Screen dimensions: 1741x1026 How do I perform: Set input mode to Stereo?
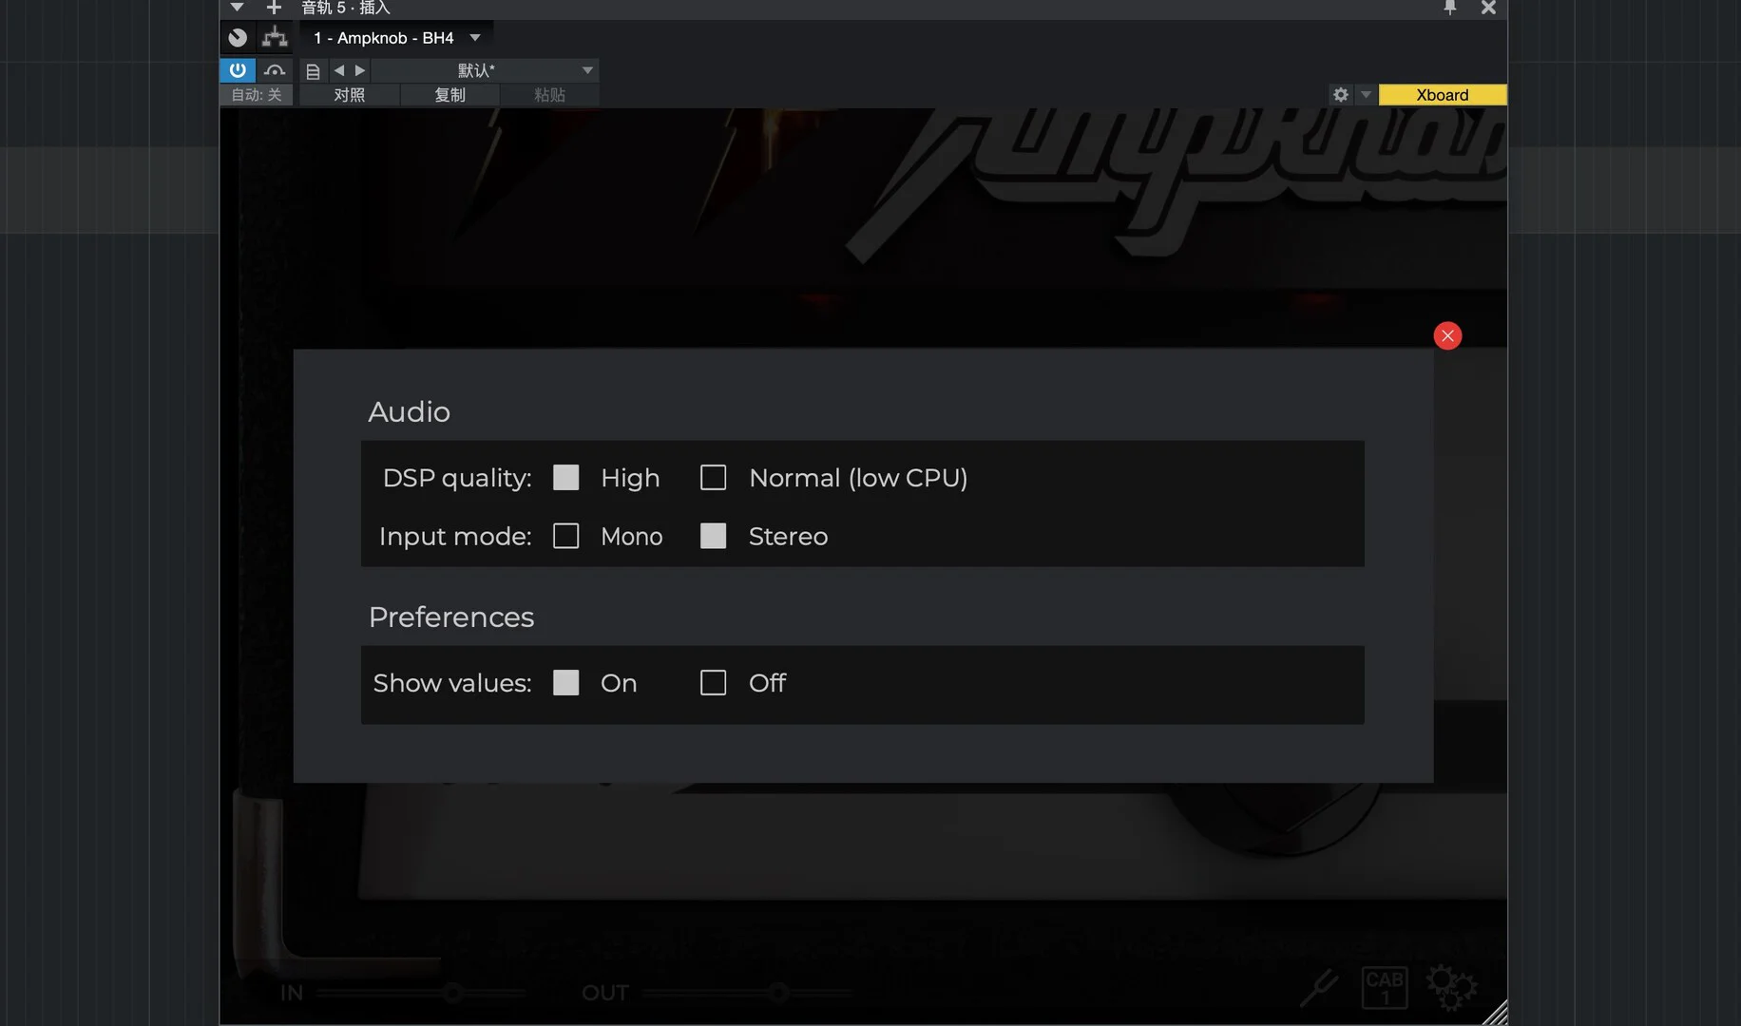pos(713,537)
